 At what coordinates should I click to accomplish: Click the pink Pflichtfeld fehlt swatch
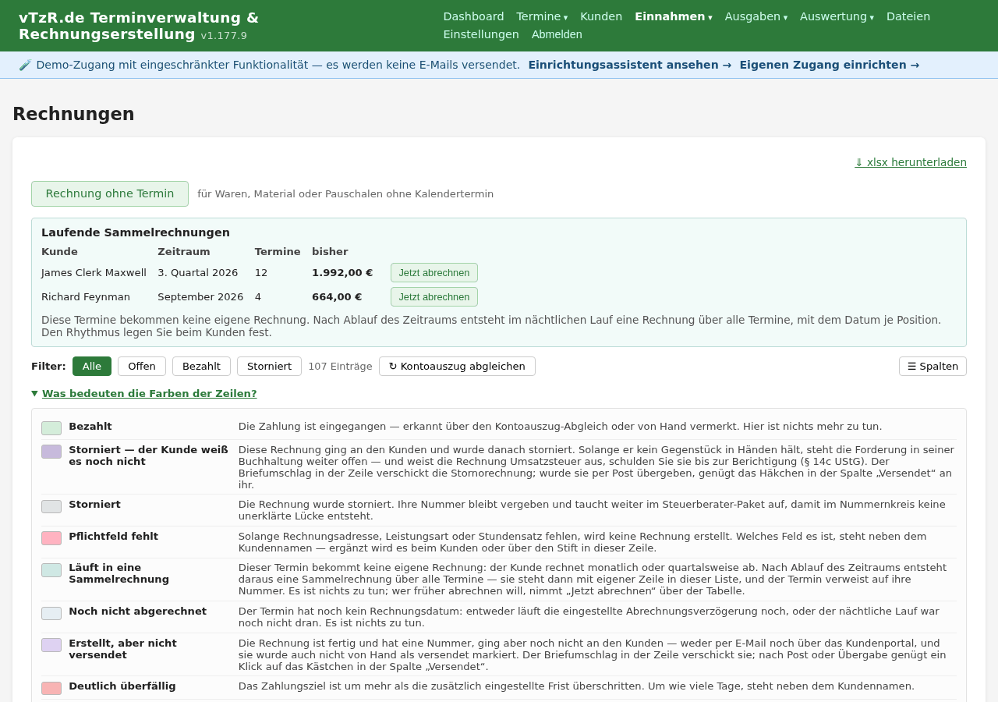pos(51,538)
